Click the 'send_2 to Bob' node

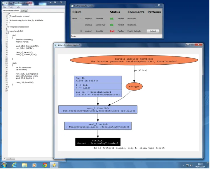click(98, 126)
